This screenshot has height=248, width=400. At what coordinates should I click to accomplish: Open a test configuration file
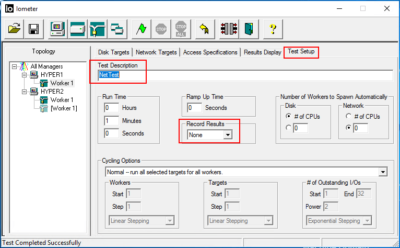click(x=14, y=29)
